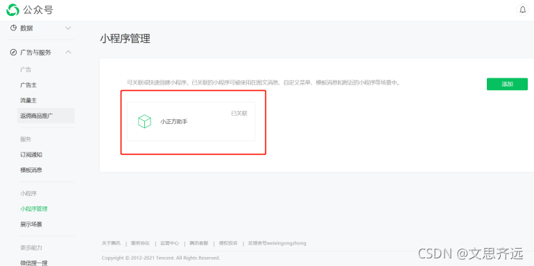Click the 服务 group label in sidebar
534x266 pixels.
pyautogui.click(x=26, y=139)
